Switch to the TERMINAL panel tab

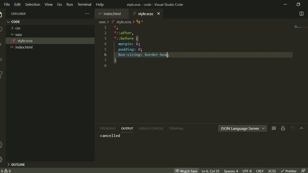[176, 128]
